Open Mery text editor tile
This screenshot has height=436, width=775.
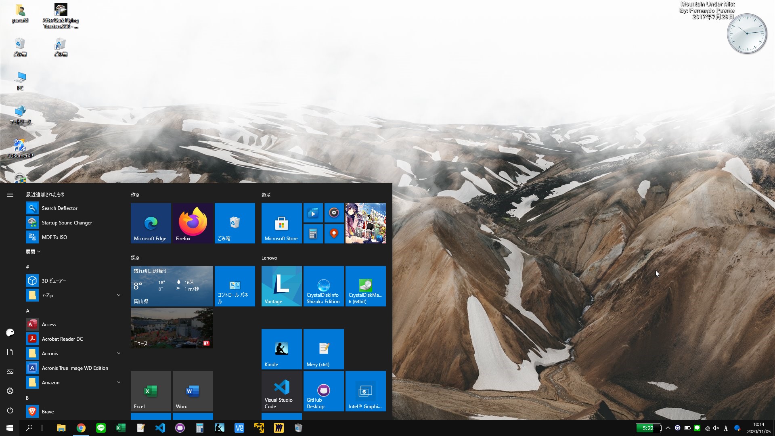[323, 349]
